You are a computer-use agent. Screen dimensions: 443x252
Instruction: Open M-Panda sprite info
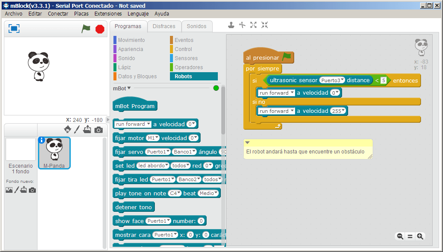(x=41, y=140)
